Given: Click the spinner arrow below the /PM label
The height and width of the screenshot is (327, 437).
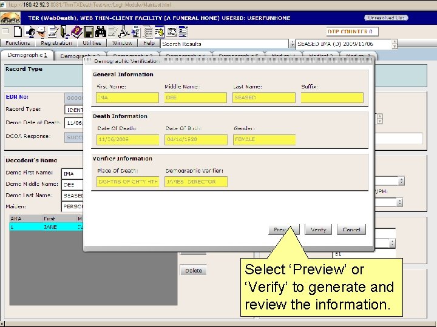Looking at the screenshot, I should tap(399, 202).
